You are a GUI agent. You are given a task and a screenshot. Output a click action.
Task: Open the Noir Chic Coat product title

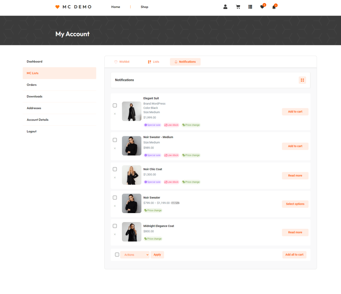click(153, 169)
